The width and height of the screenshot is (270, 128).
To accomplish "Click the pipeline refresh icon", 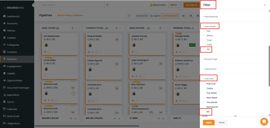I will tap(129, 16).
